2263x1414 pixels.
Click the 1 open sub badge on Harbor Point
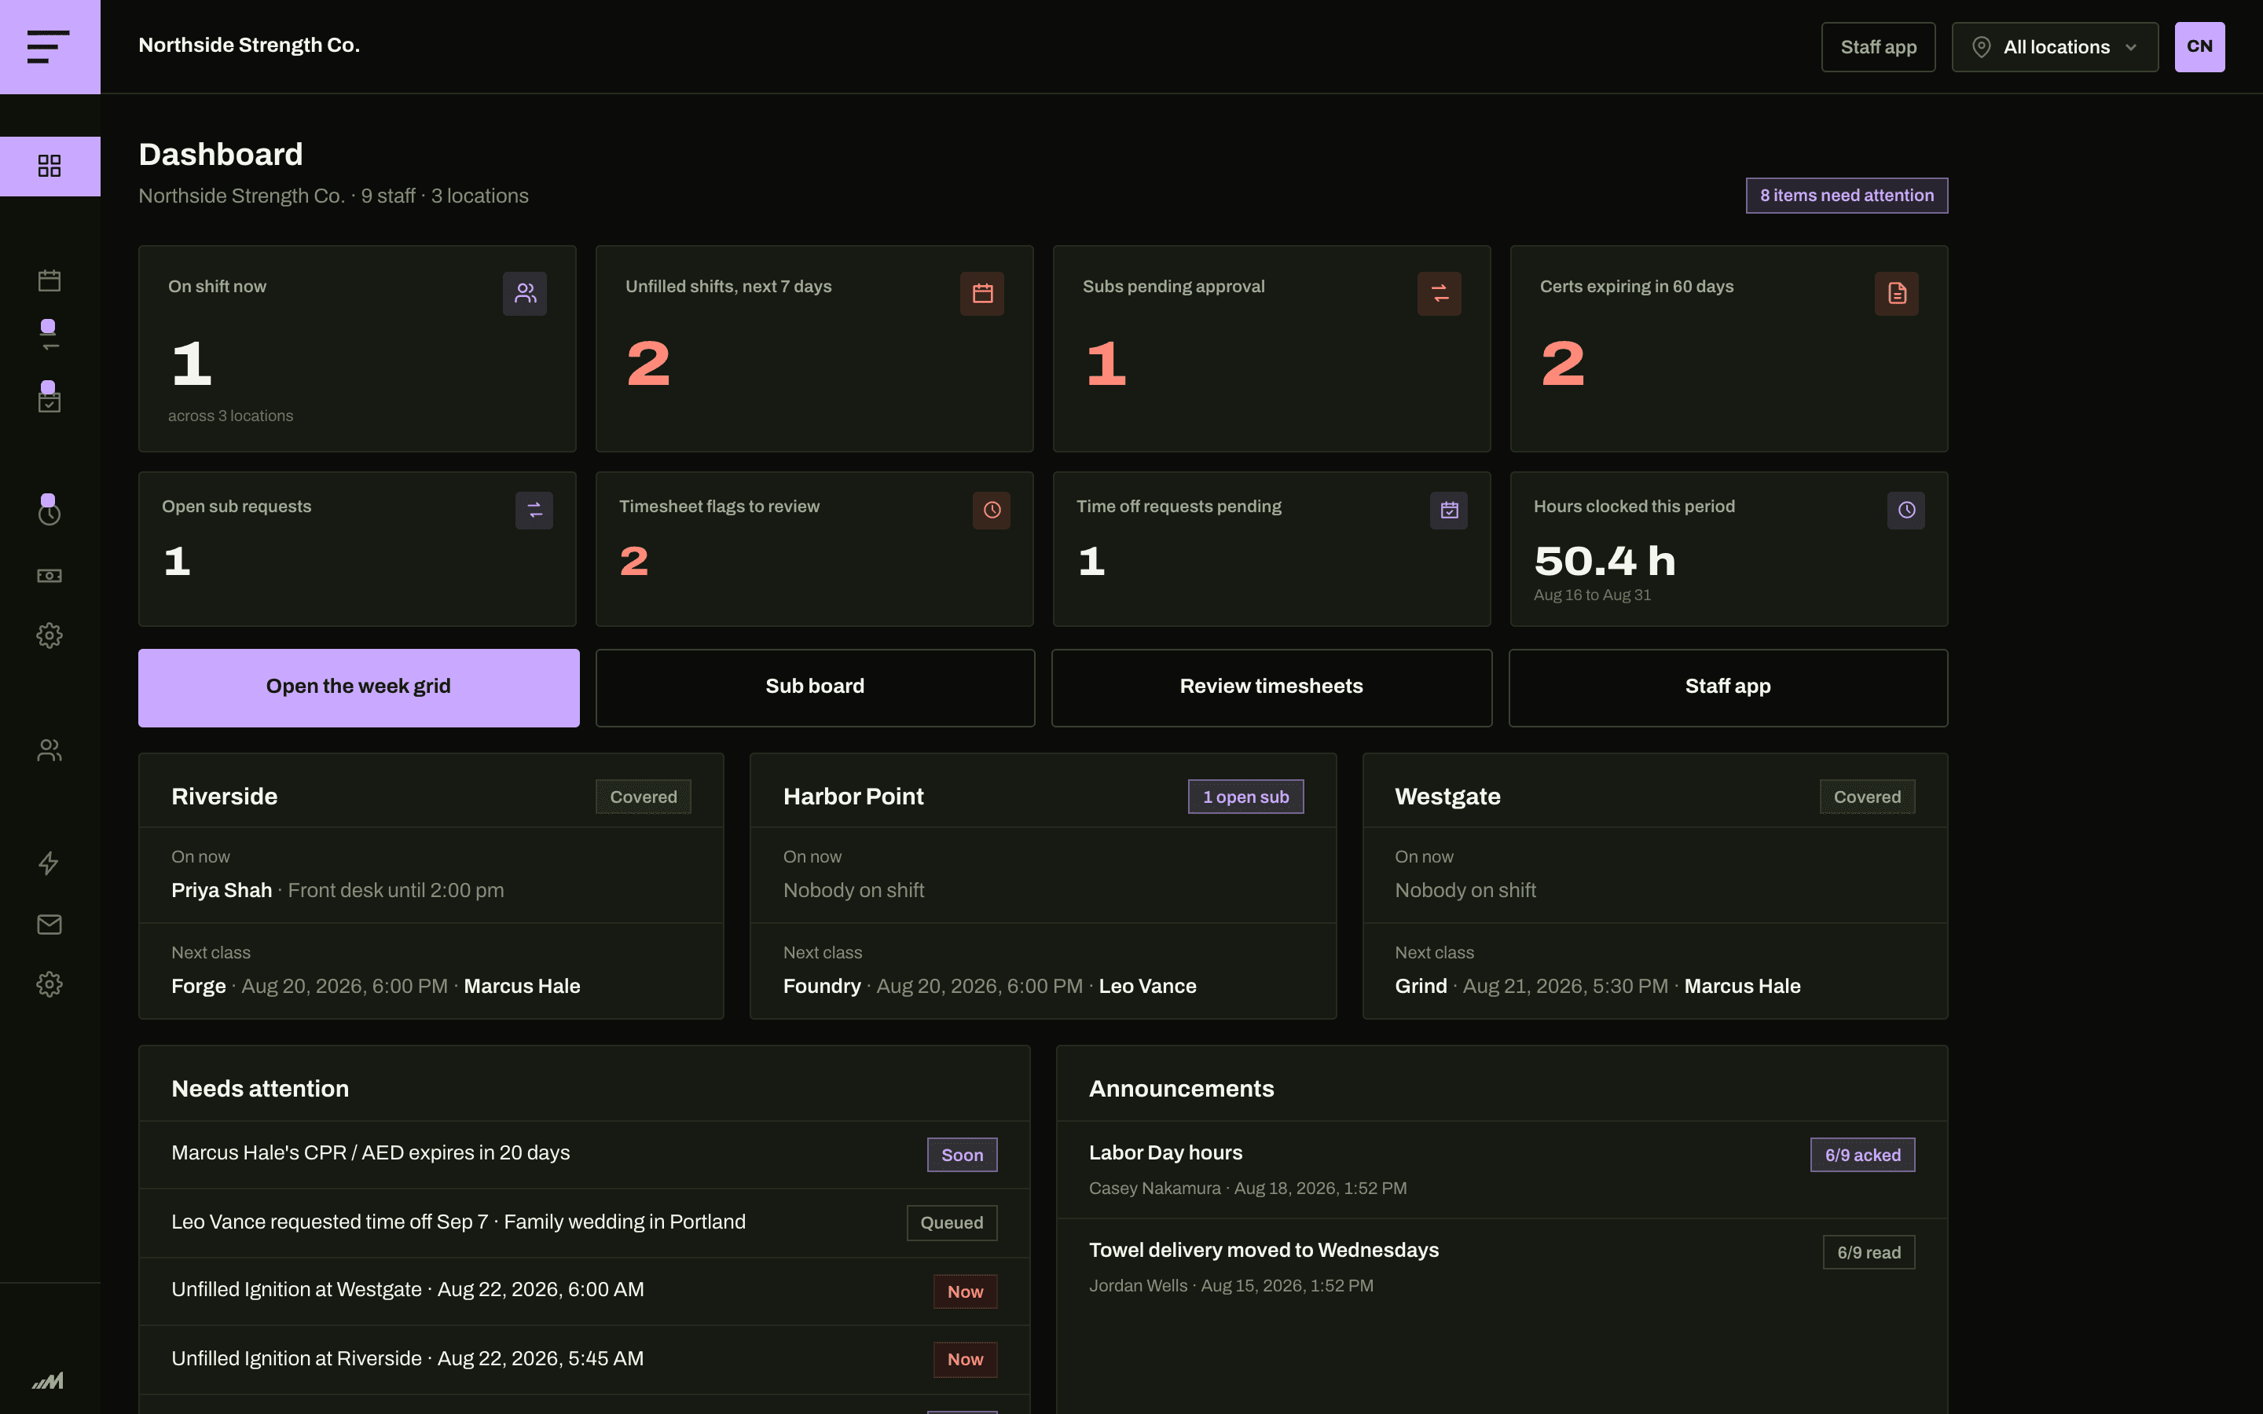pyautogui.click(x=1245, y=797)
